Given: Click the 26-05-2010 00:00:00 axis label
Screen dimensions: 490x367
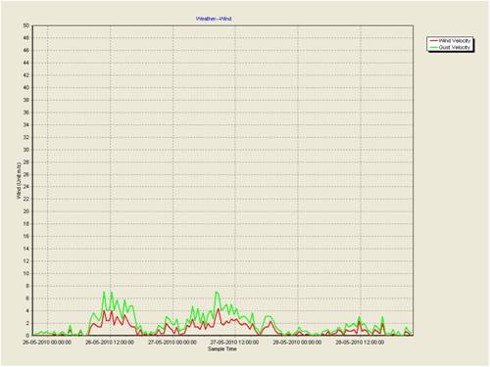Looking at the screenshot, I should click(x=47, y=343).
